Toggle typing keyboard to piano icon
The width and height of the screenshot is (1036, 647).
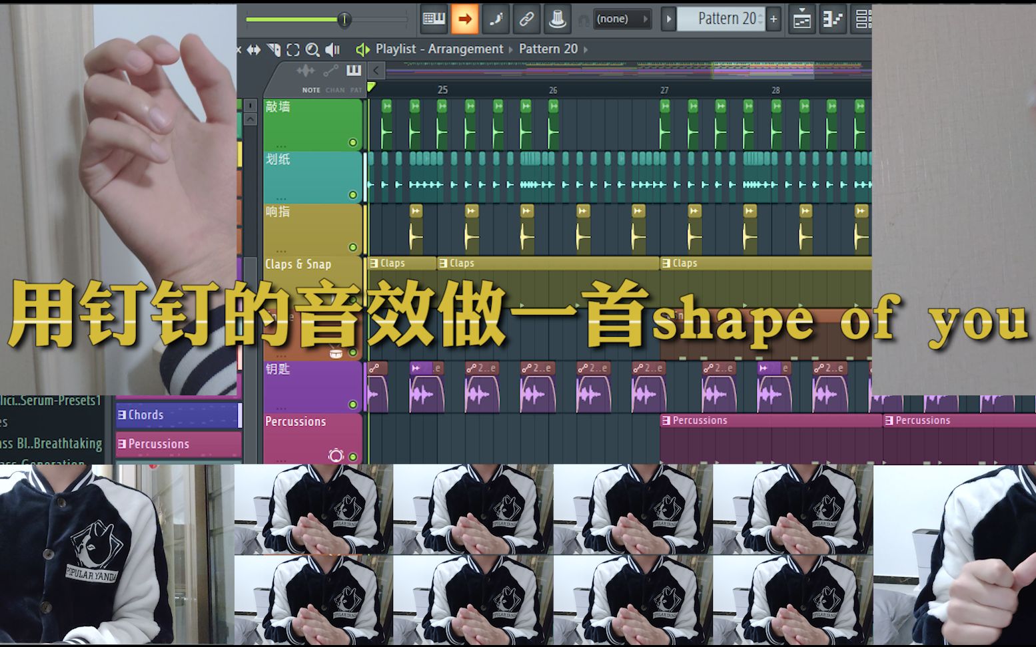tap(434, 19)
